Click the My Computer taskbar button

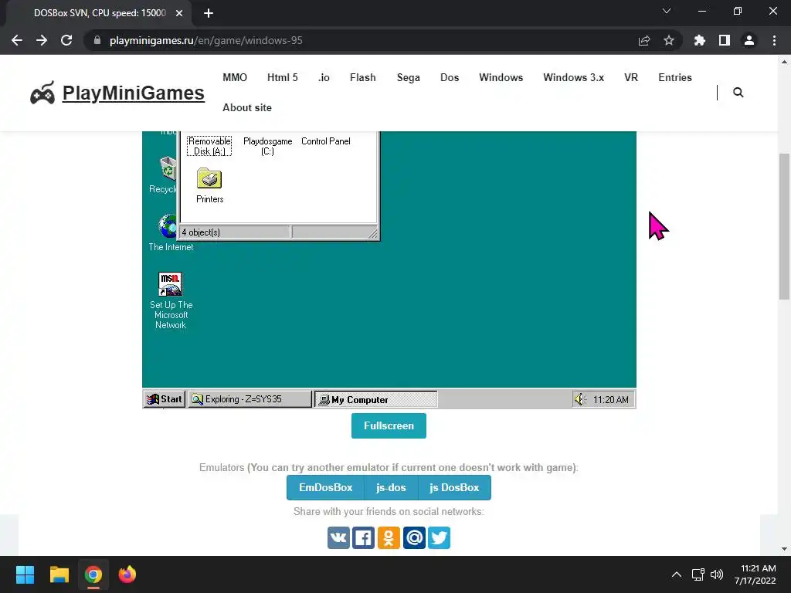[376, 399]
